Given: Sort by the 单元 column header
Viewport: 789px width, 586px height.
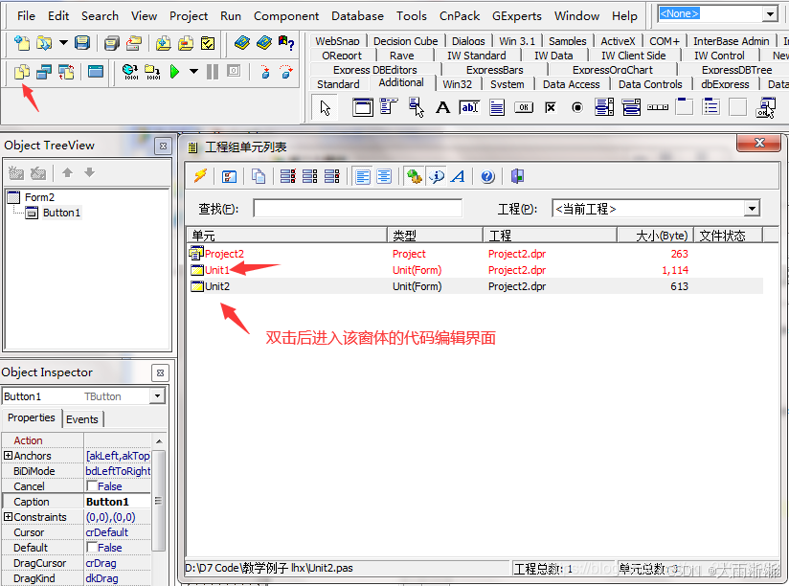Looking at the screenshot, I should click(287, 235).
